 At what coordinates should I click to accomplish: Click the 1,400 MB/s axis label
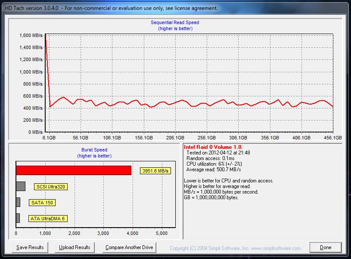(x=31, y=47)
